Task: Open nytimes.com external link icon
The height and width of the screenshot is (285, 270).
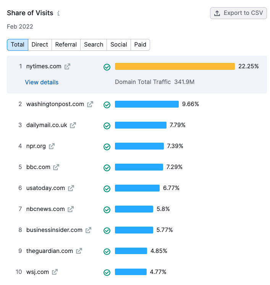Action: click(x=67, y=66)
